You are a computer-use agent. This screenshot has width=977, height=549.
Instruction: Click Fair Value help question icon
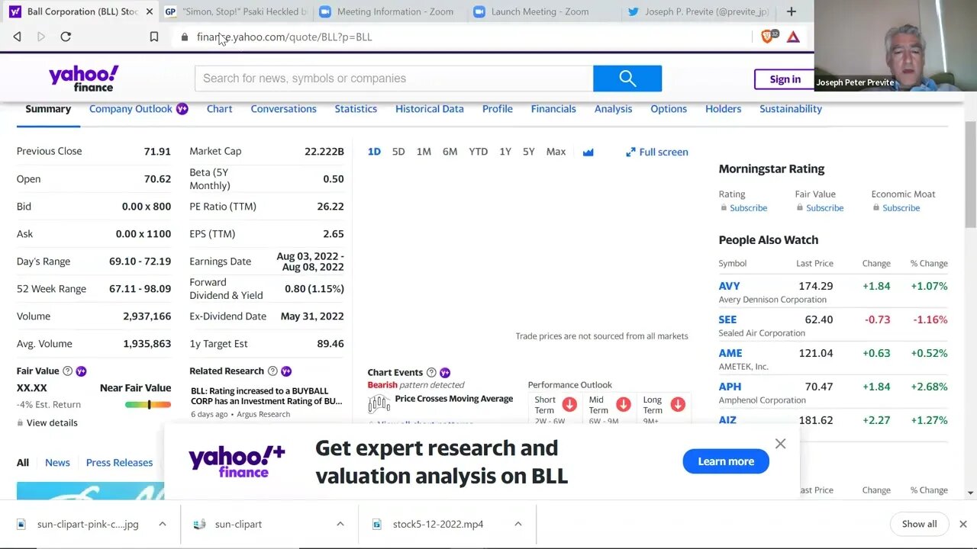(x=67, y=371)
